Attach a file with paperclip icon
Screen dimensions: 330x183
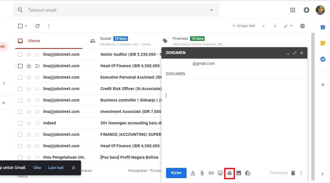[x=202, y=173]
